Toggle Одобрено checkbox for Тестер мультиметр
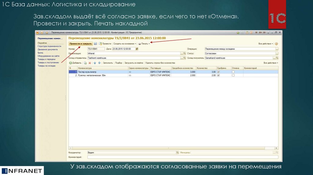The width and height of the screenshot is (313, 175). coord(218,72)
